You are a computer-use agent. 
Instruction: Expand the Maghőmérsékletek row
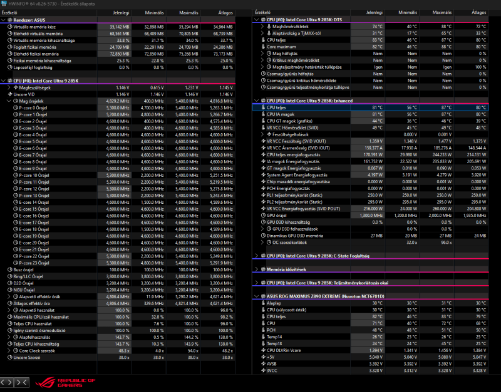tap(262, 26)
